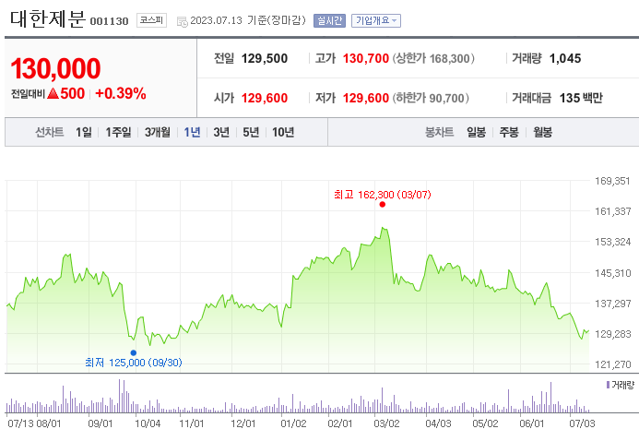This screenshot has height=441, width=639.
Task: Switch to 일봉 candle chart
Action: 476,132
